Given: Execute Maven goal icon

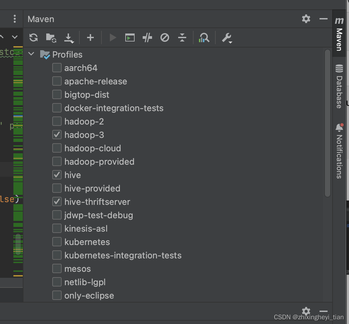Looking at the screenshot, I should pos(130,37).
